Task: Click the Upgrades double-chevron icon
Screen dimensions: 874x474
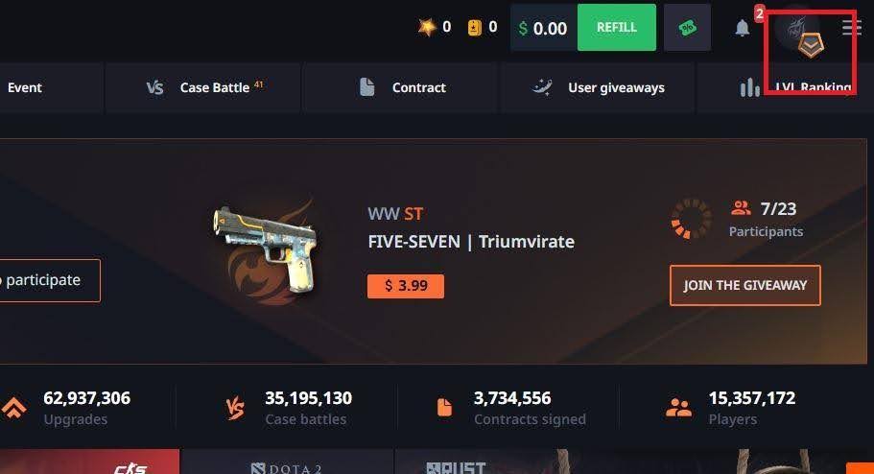Action: pyautogui.click(x=14, y=408)
